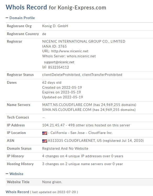Open AS13335 CLOUDFLARENET ASN details
The height and width of the screenshot is (196, 153).
75,141
